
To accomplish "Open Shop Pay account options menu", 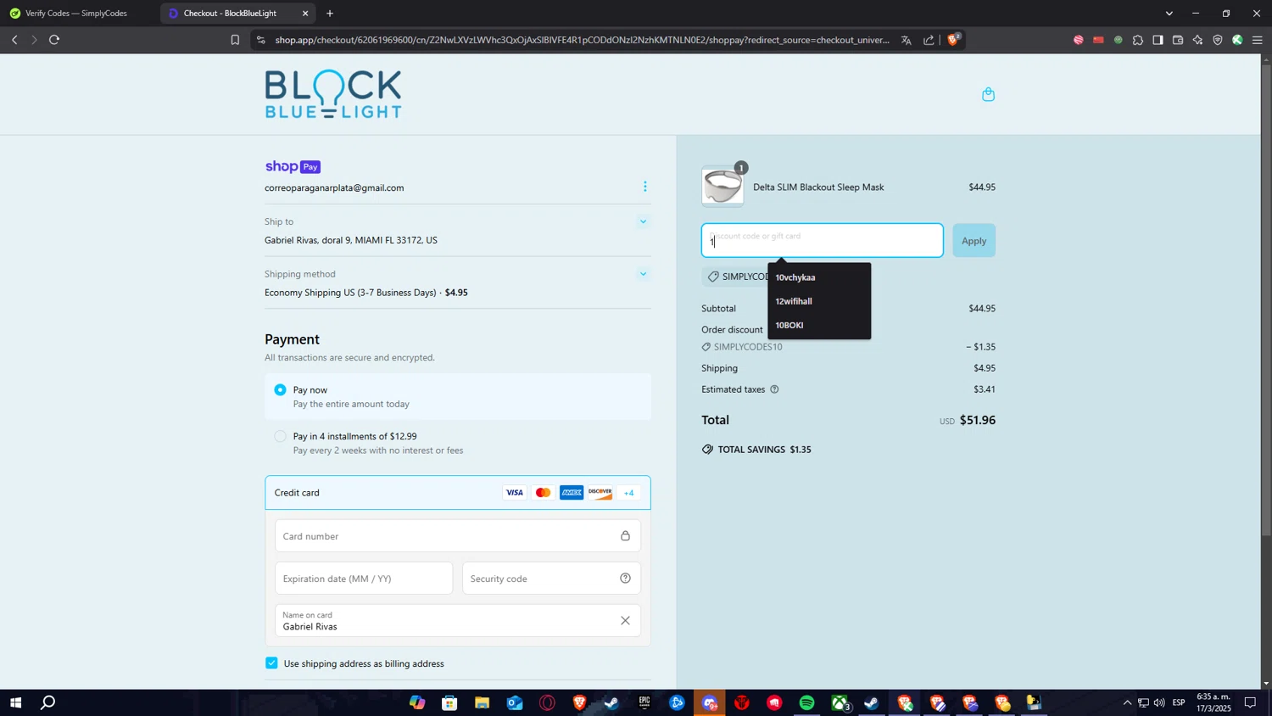I will 644,187.
